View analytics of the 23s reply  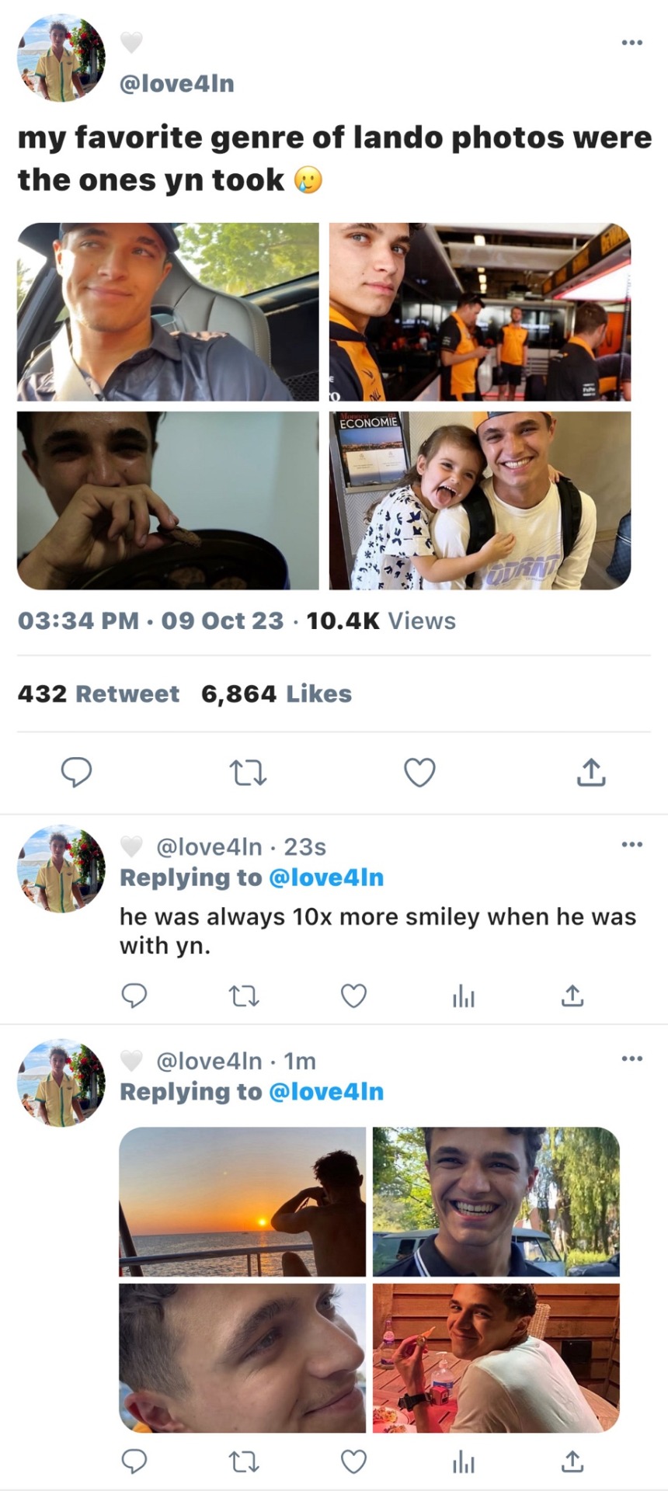[464, 996]
